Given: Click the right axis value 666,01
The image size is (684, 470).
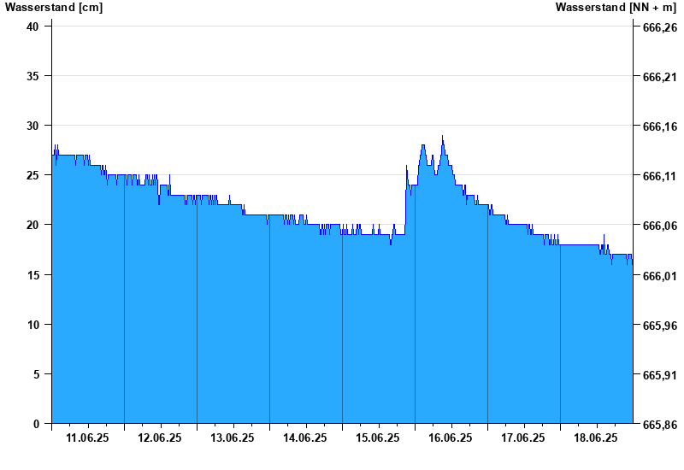Looking at the screenshot, I should [x=660, y=276].
